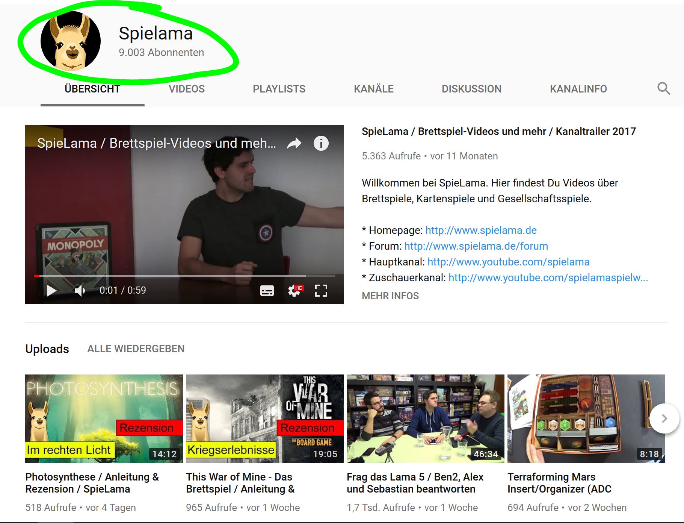Open the KANALINFO tab

[578, 89]
